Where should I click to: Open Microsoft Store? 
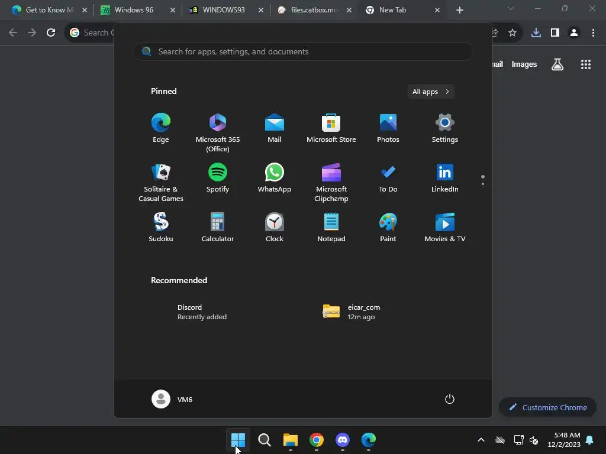(x=331, y=128)
